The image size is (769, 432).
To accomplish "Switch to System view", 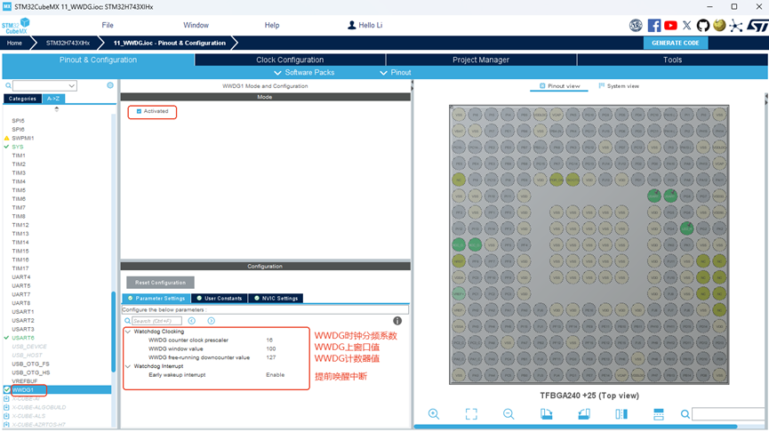I will 619,86.
